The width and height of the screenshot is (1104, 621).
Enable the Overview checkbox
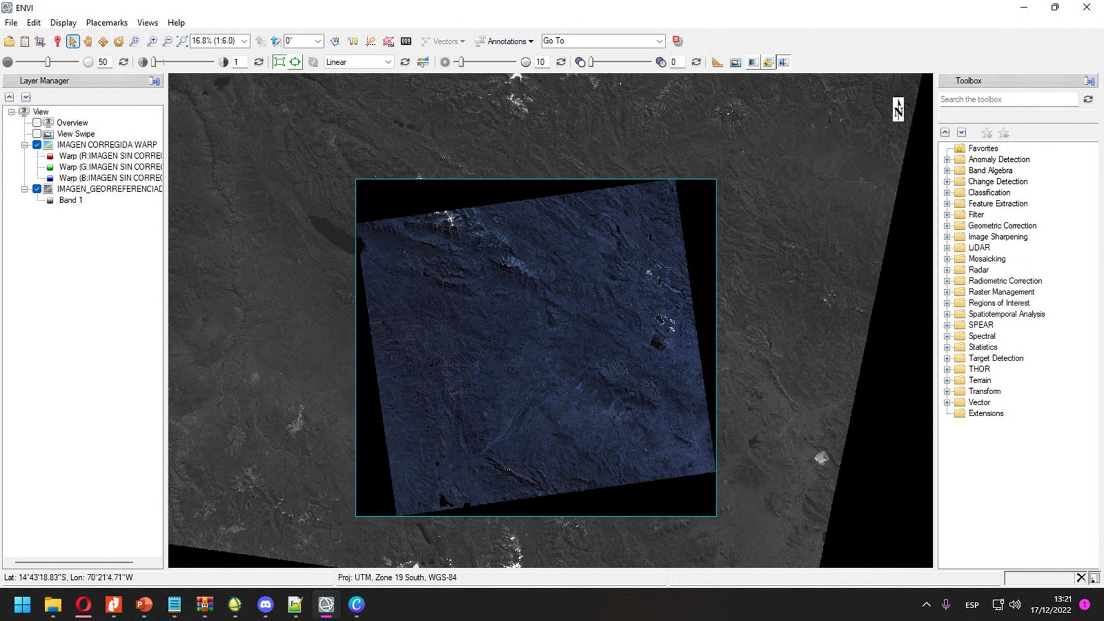(x=37, y=123)
